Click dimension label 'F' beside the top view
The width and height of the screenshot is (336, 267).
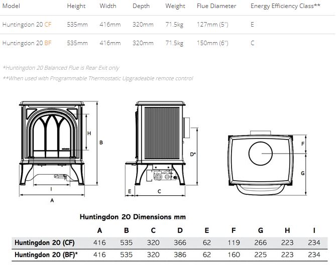click(303, 144)
